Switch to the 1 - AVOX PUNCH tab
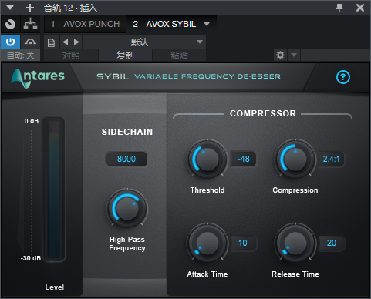The height and width of the screenshot is (299, 371). (x=85, y=24)
